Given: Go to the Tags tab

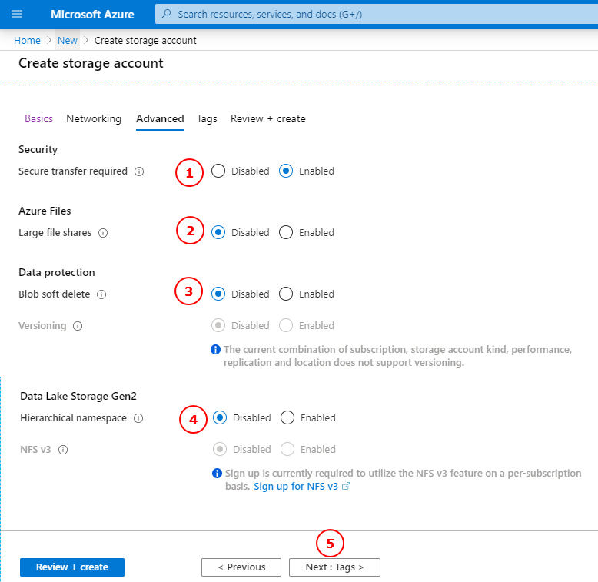Looking at the screenshot, I should [x=207, y=118].
